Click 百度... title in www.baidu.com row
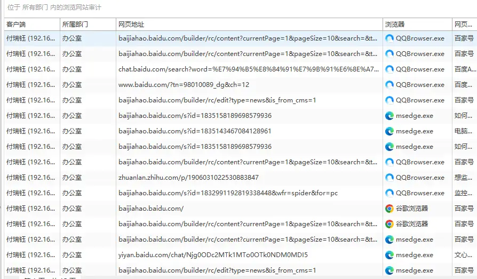The width and height of the screenshot is (477, 279). [463, 85]
